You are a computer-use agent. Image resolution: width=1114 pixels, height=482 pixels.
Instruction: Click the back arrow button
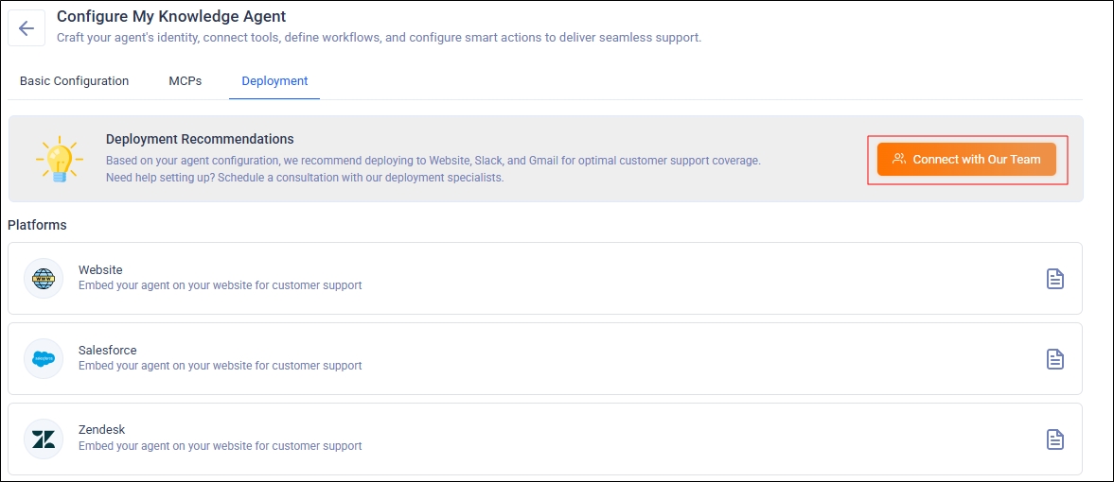(27, 28)
